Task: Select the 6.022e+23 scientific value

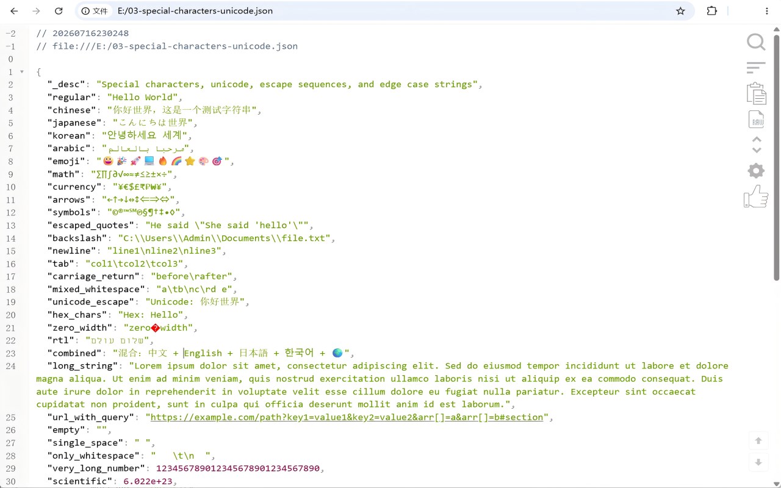Action: pyautogui.click(x=148, y=481)
